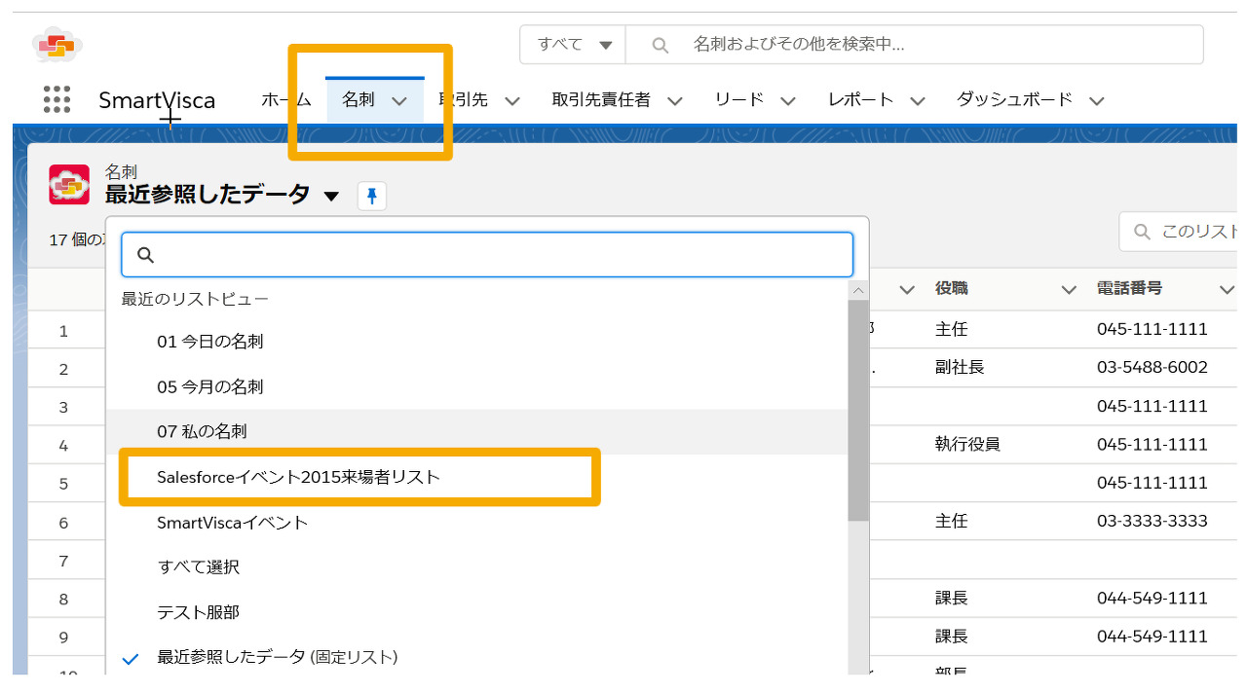Sort by the 役職 column header
The width and height of the screenshot is (1247, 693).
pos(952,289)
